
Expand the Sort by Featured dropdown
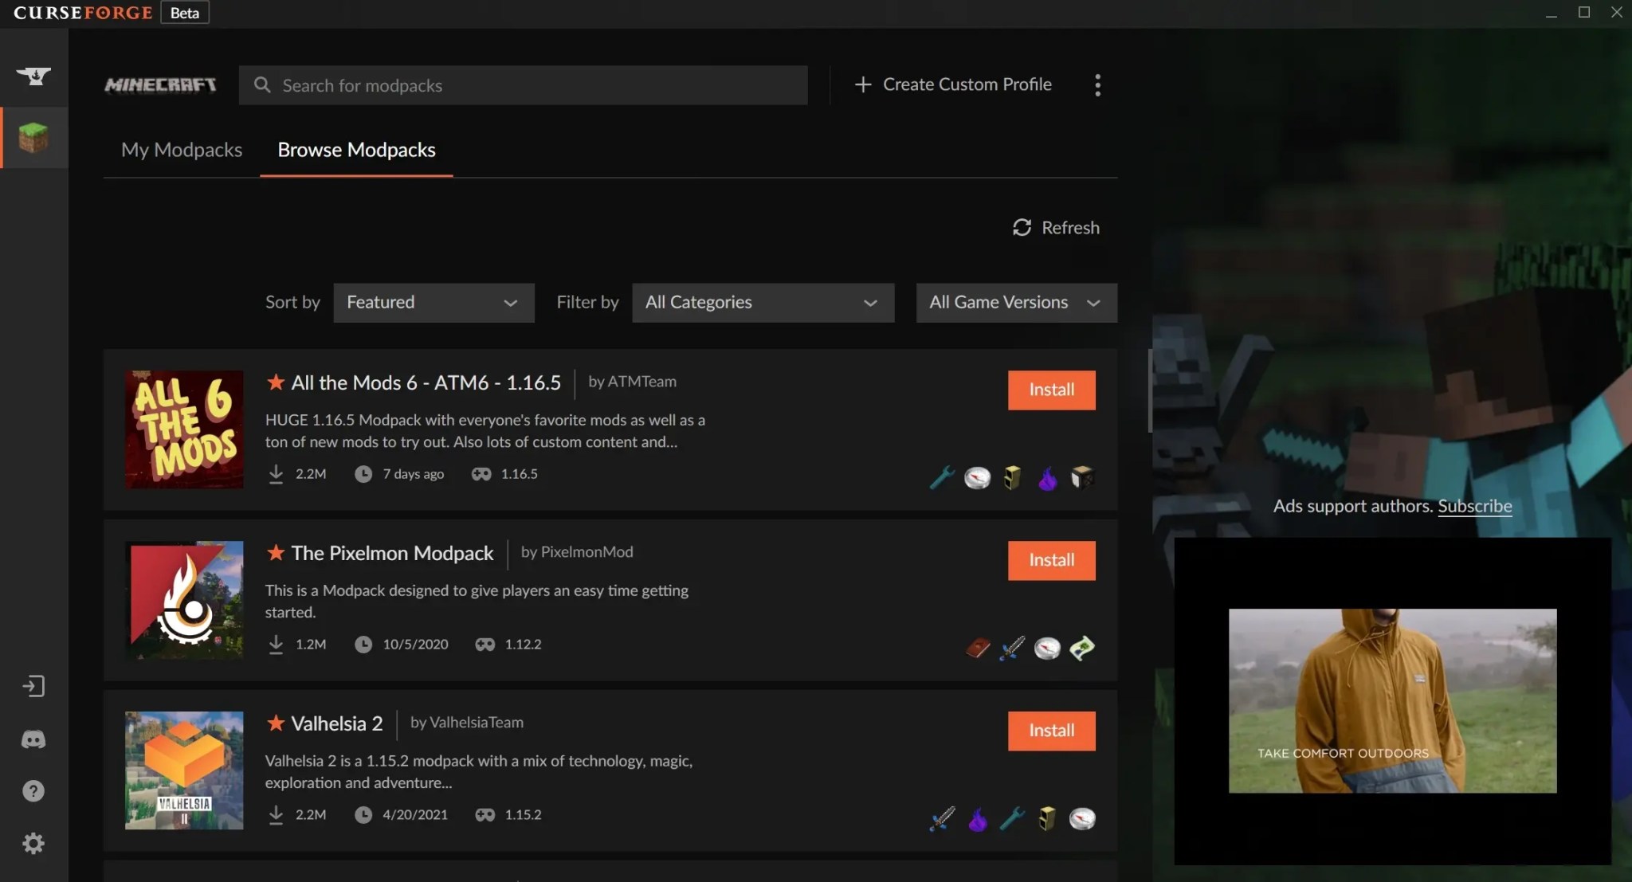click(x=433, y=303)
